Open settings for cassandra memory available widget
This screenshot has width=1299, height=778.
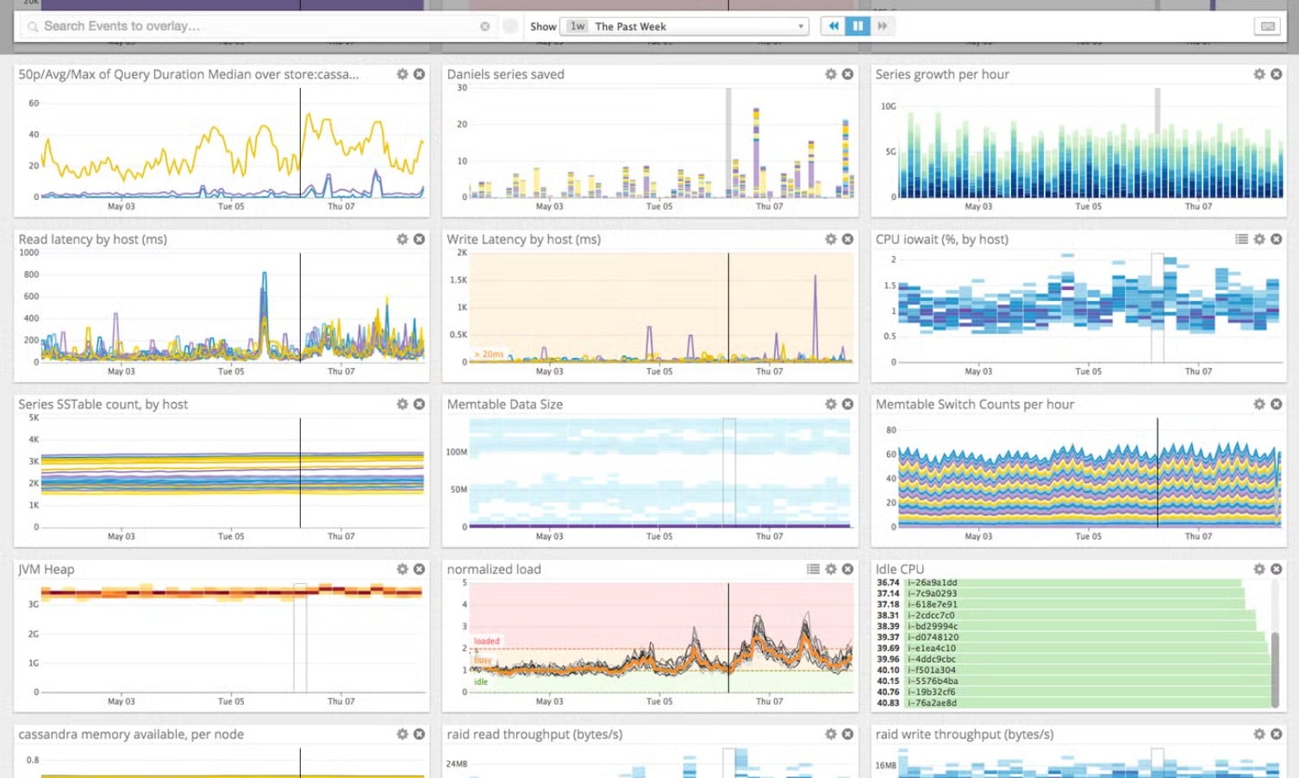pos(402,734)
